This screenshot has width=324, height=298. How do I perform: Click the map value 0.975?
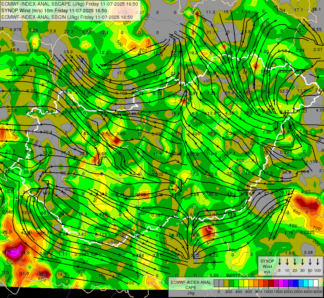(x=16, y=30)
